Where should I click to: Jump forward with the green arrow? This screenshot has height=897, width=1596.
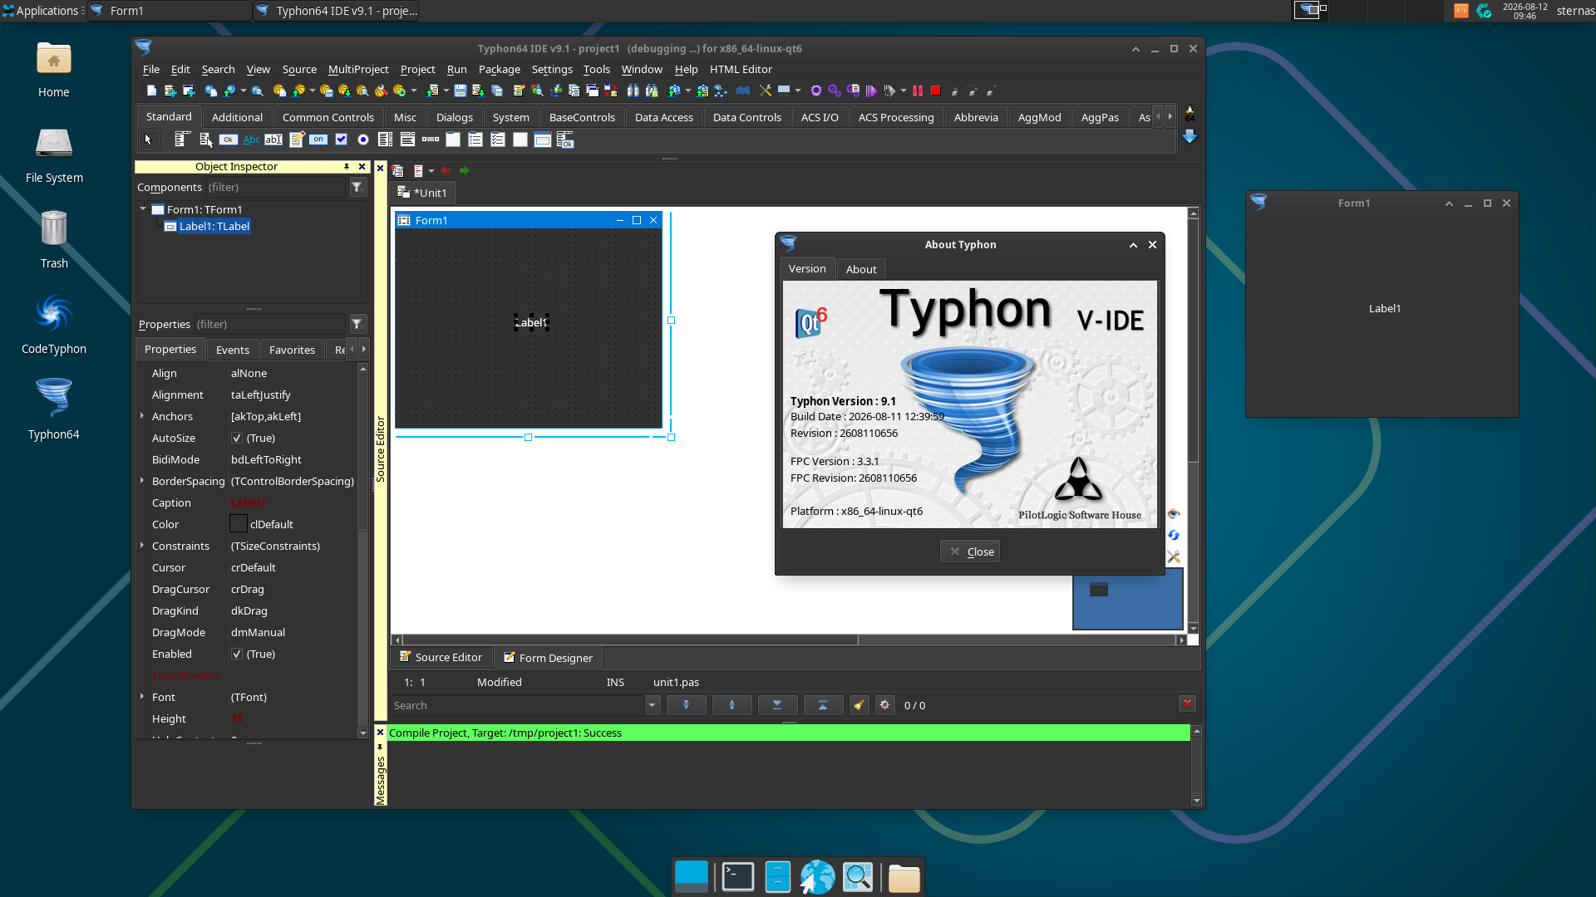click(465, 170)
